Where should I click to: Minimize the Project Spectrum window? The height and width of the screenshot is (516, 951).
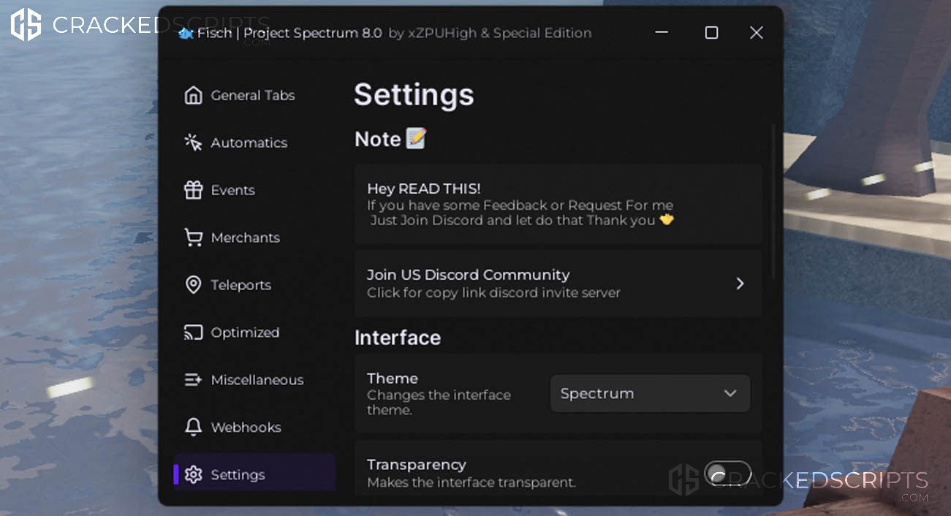662,33
